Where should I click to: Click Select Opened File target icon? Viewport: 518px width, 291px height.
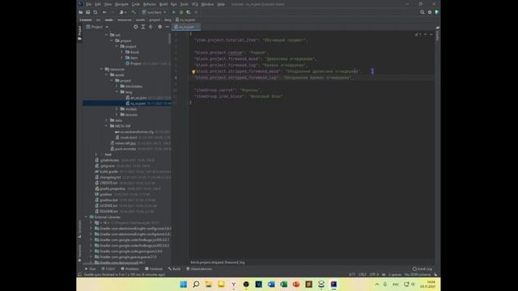[135, 27]
